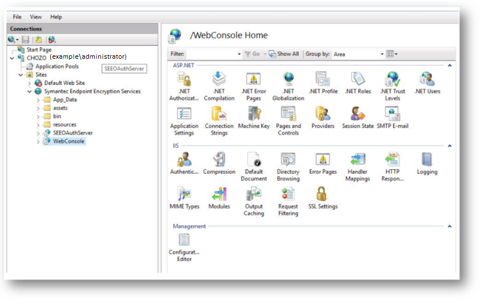Select the resources folder
The image size is (484, 304).
(64, 124)
